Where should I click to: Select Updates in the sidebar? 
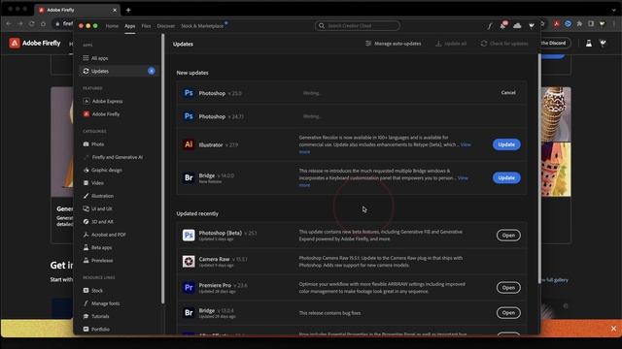pyautogui.click(x=119, y=71)
